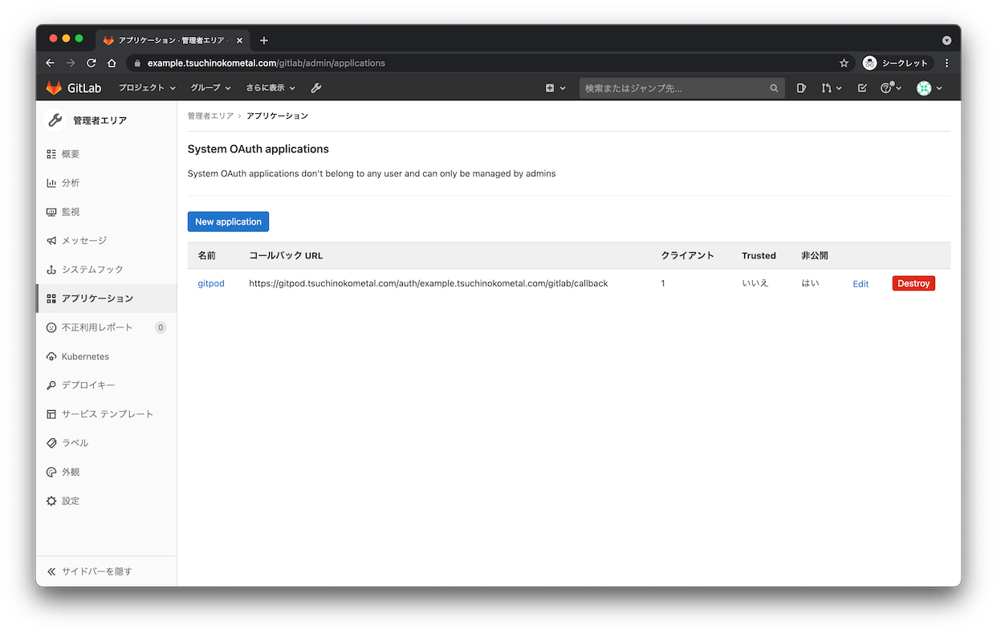Collapse the sidebar via サイドバーを隠す

(x=91, y=571)
